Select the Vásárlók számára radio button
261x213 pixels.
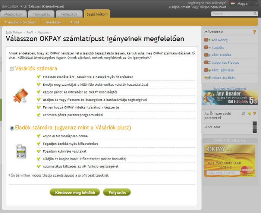(x=12, y=69)
